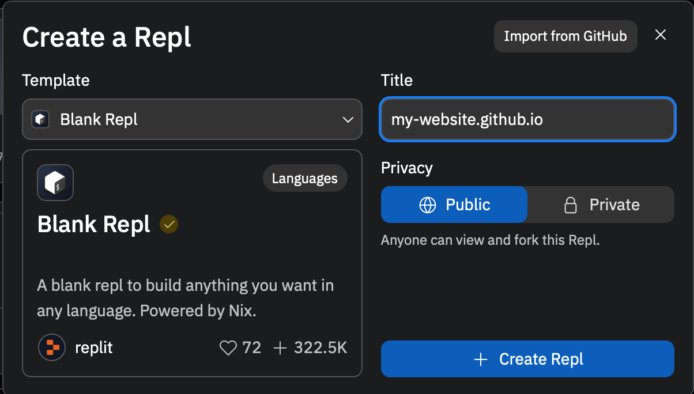Viewport: 694px width, 394px height.
Task: Click the verified checkmark badge beside Blank Repl
Action: click(x=169, y=225)
